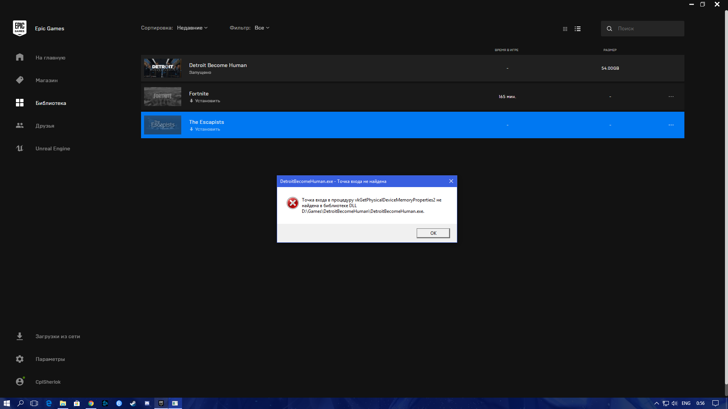
Task: Open Fortnite three-dots options menu
Action: pos(671,97)
